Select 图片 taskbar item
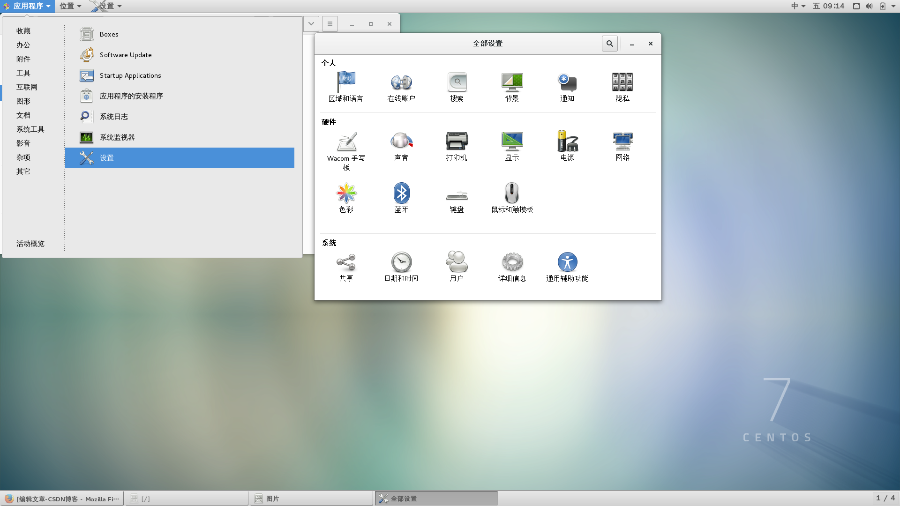900x506 pixels. (x=311, y=499)
